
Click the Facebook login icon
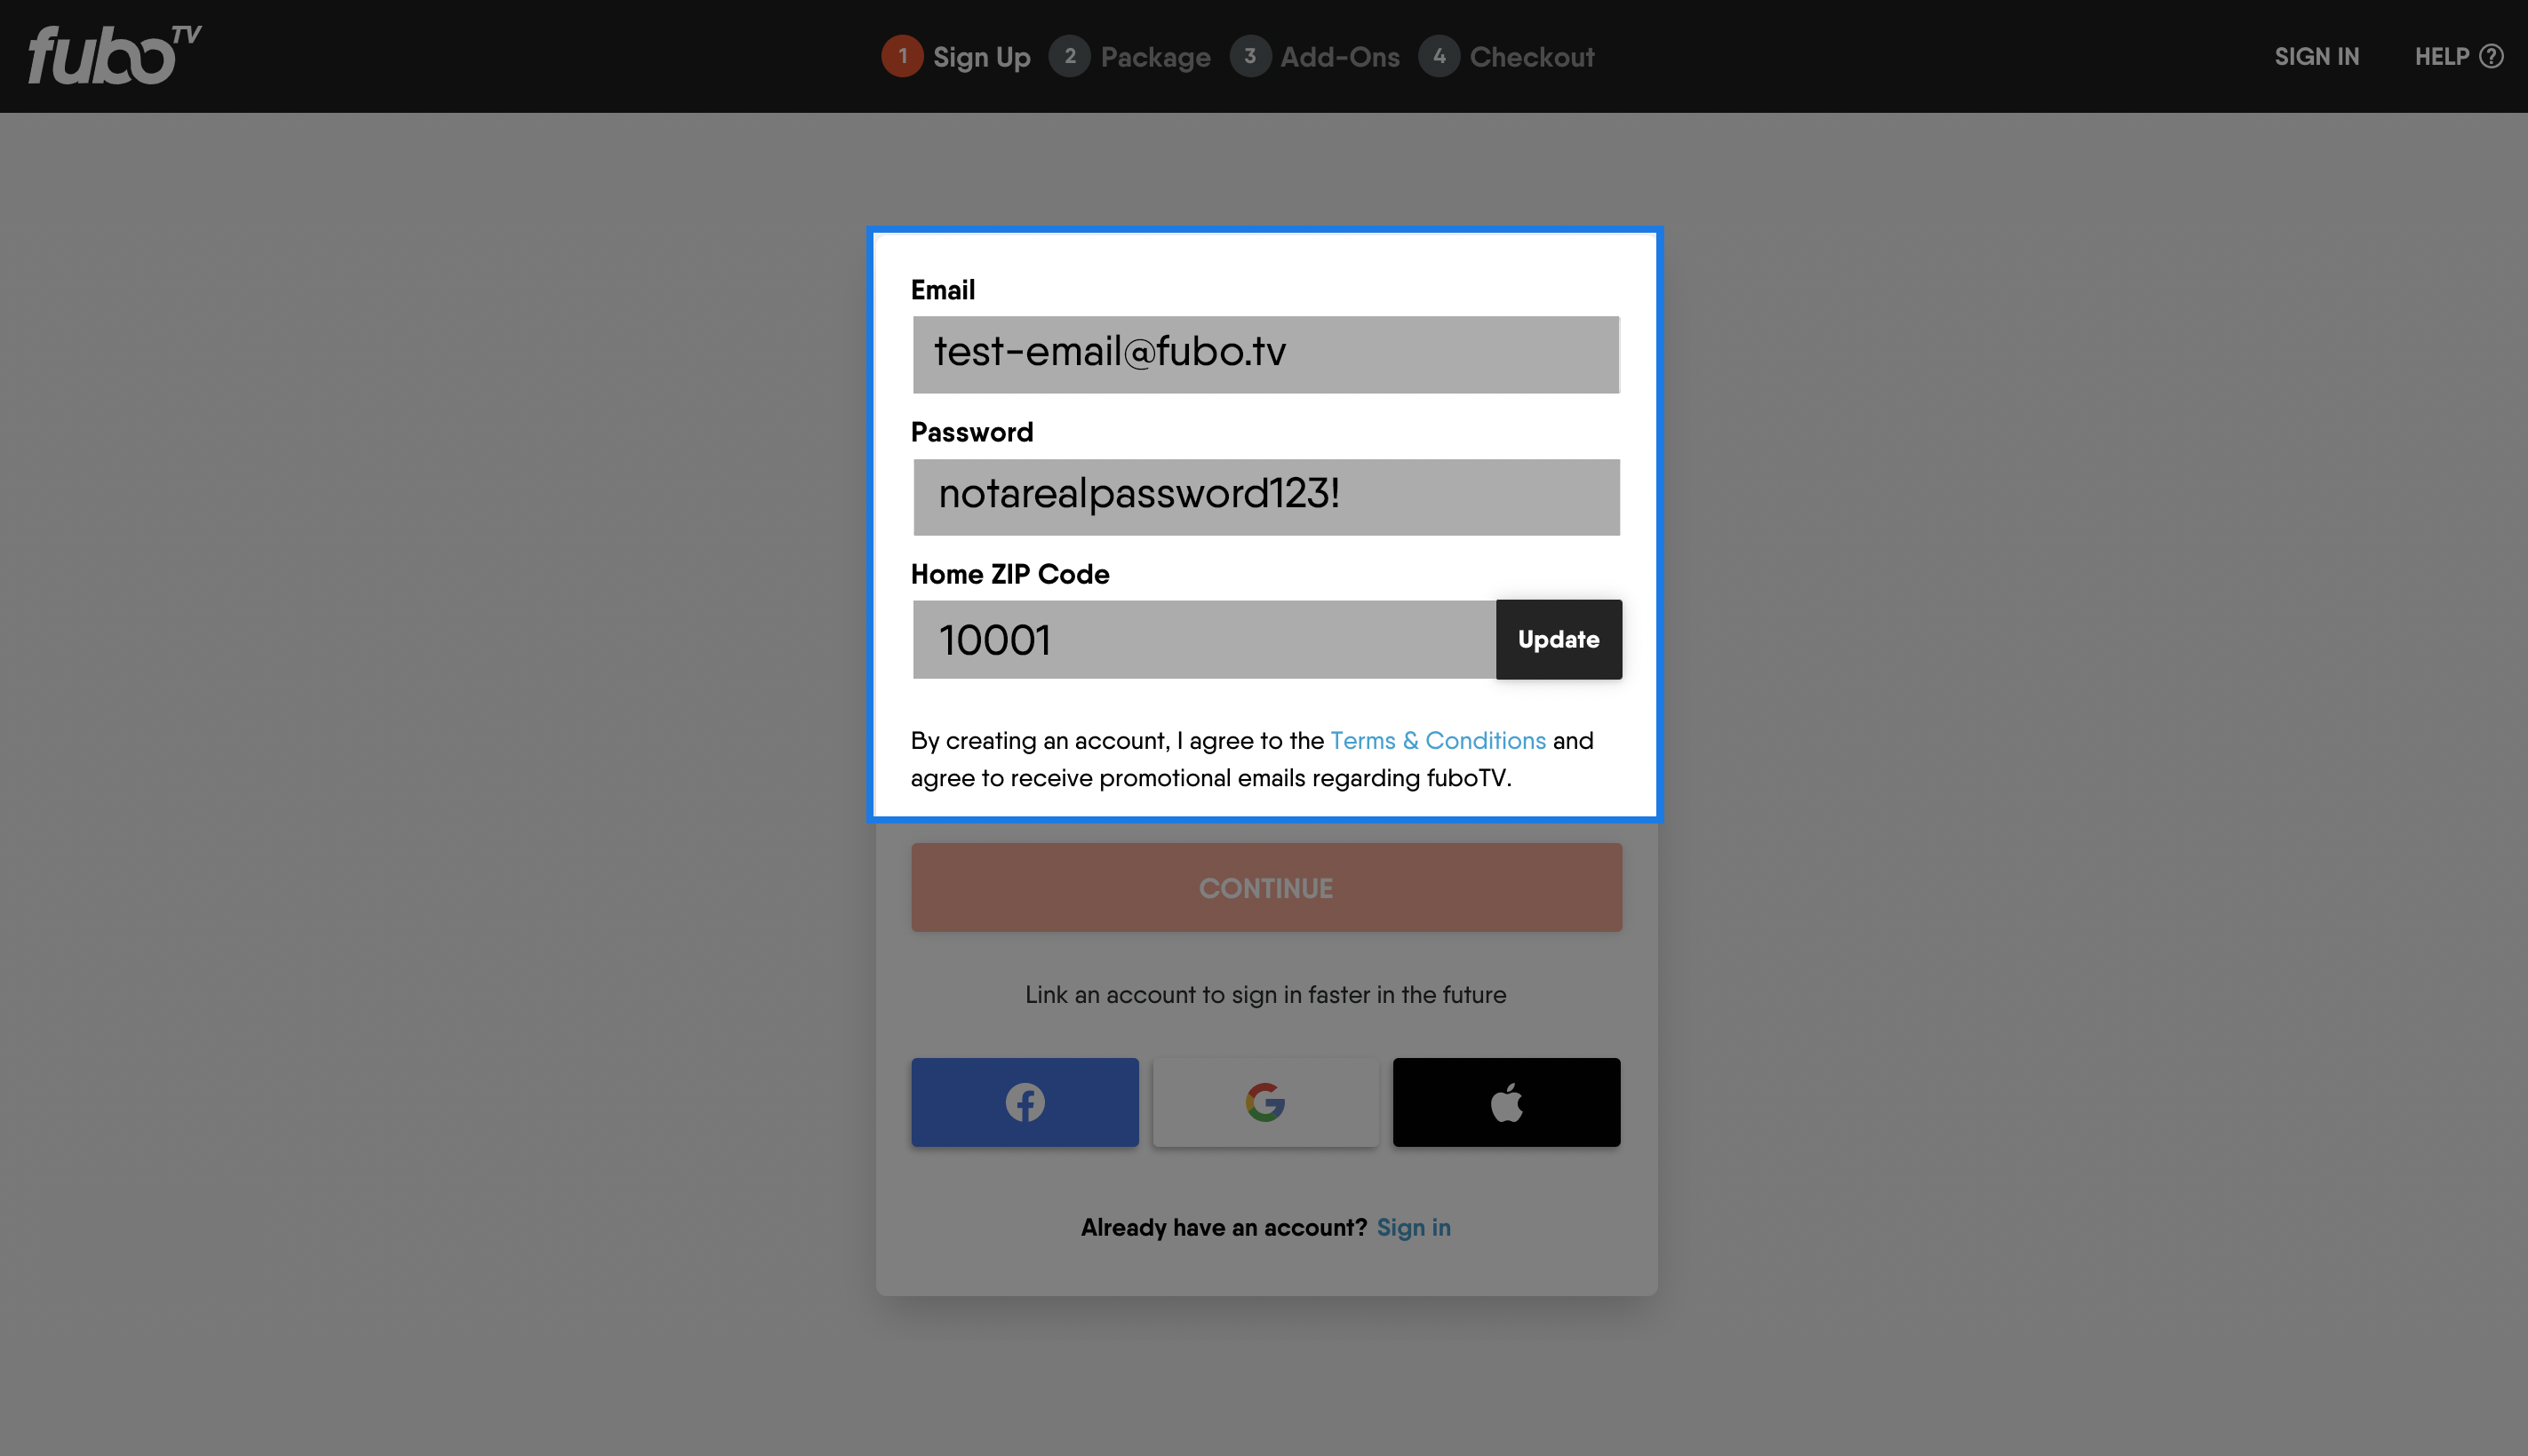pos(1025,1101)
